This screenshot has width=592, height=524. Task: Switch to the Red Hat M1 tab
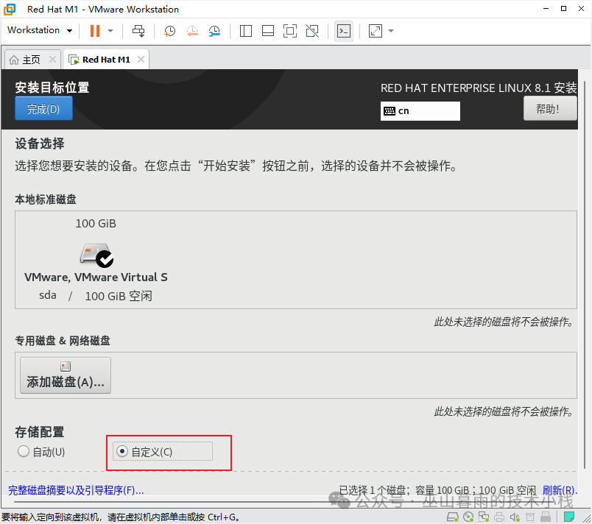point(104,59)
